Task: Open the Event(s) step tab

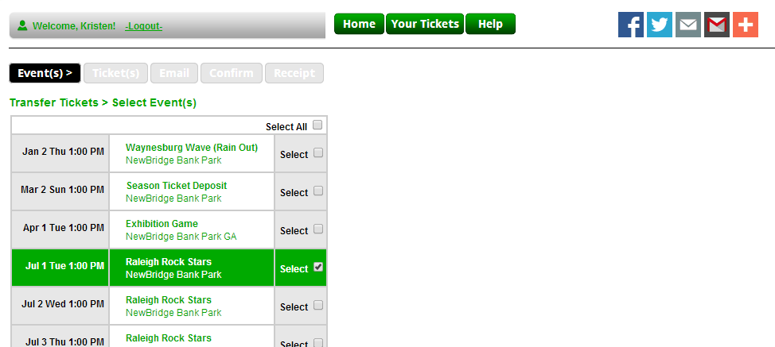Action: point(45,73)
